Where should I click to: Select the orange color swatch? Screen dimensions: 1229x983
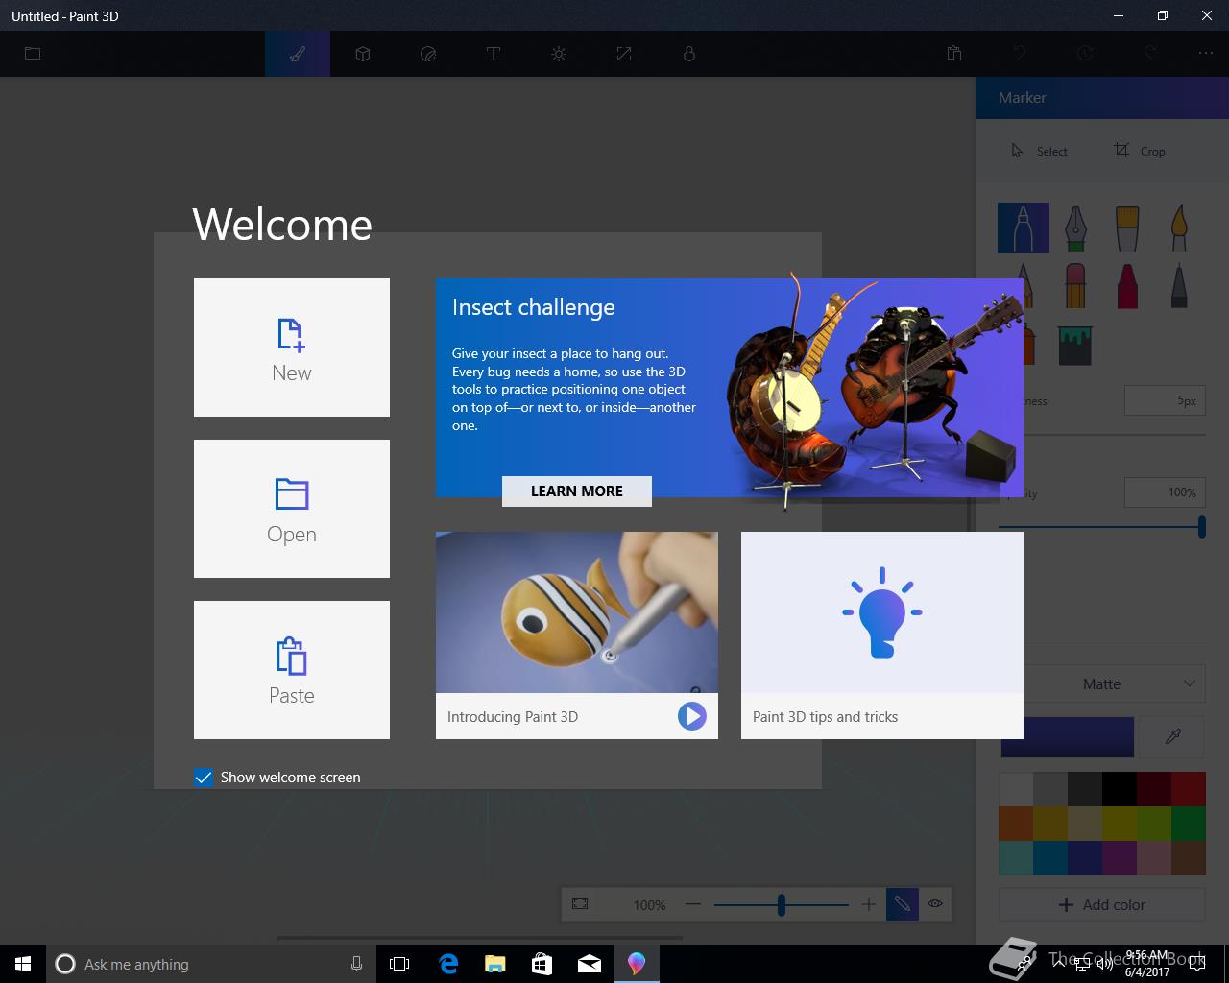pyautogui.click(x=1016, y=824)
